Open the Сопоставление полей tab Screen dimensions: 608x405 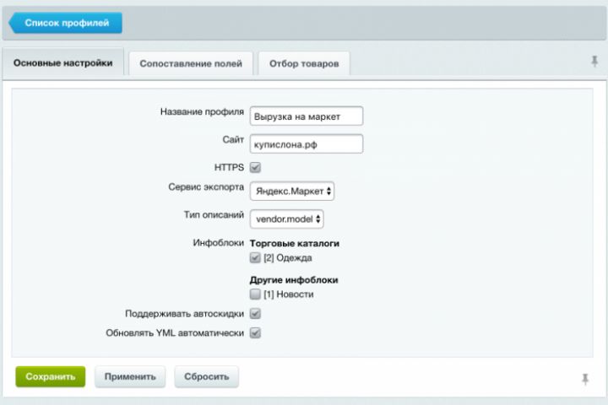pos(191,63)
